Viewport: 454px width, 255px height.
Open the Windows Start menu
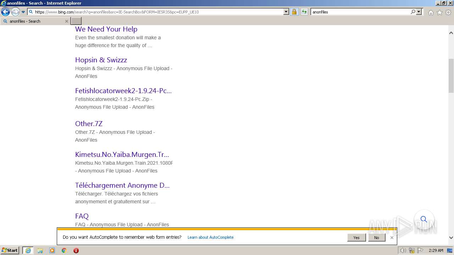pyautogui.click(x=10, y=250)
